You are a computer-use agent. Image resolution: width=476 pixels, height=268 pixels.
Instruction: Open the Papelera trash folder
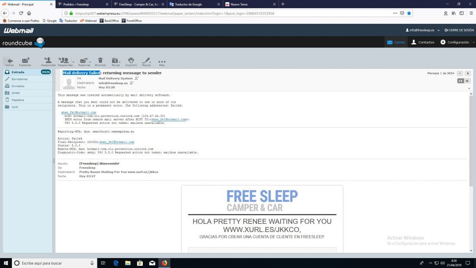point(27,100)
